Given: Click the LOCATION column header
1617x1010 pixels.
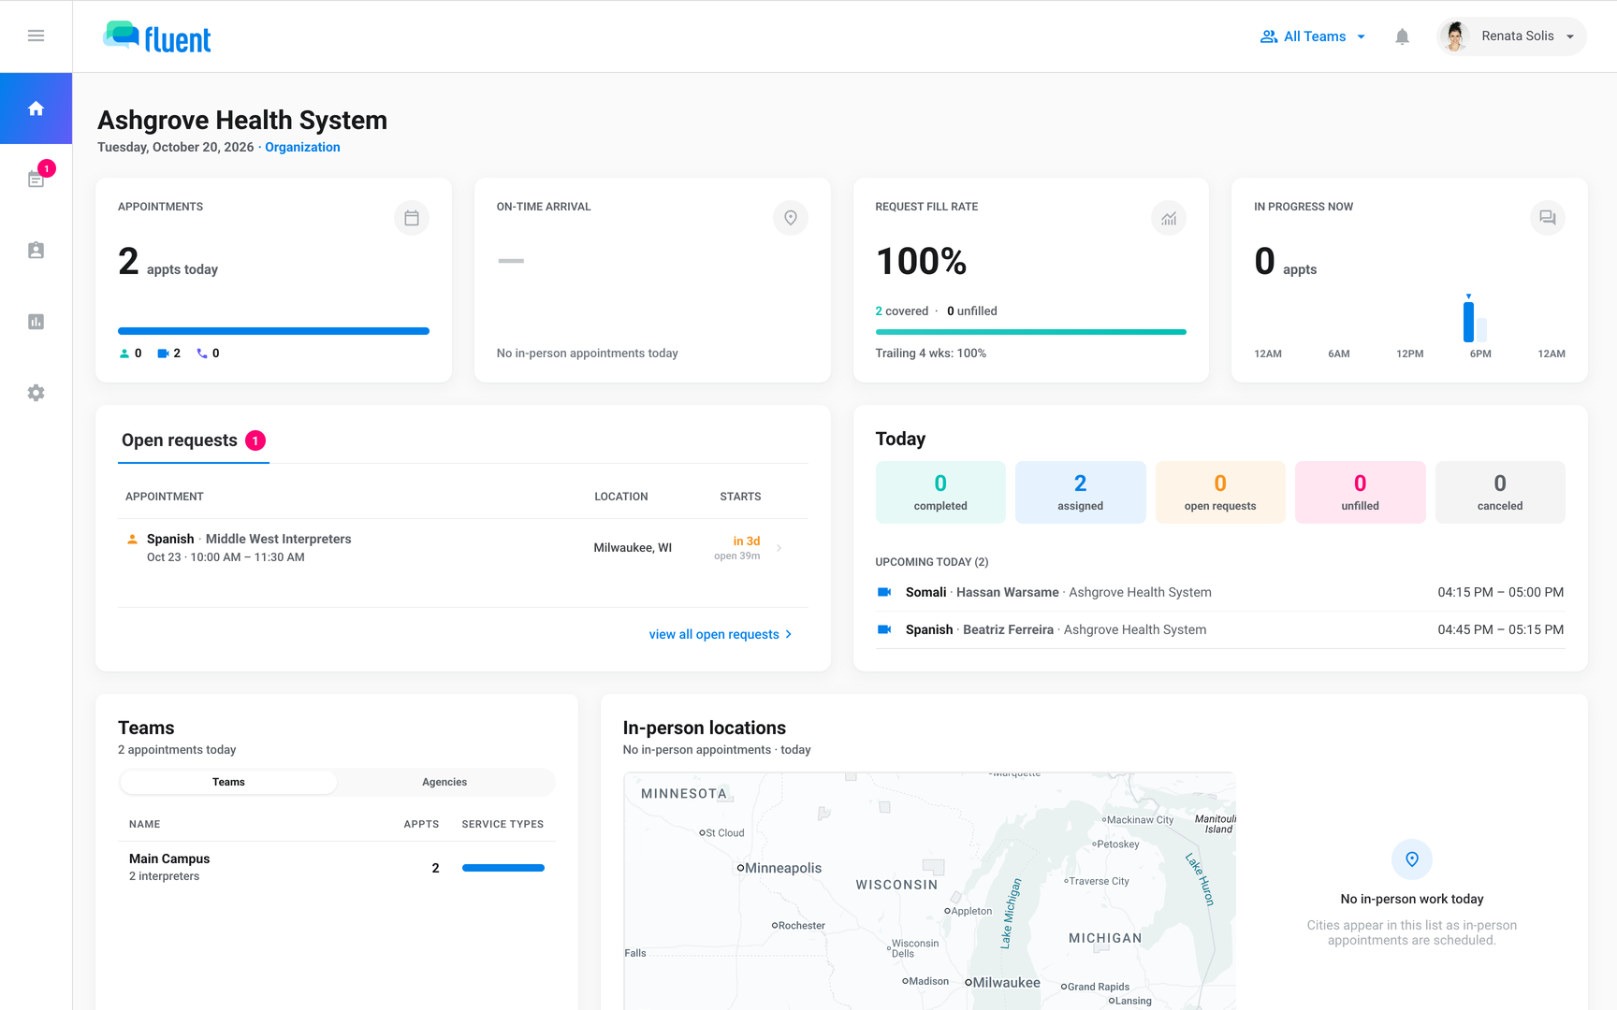Looking at the screenshot, I should [621, 497].
